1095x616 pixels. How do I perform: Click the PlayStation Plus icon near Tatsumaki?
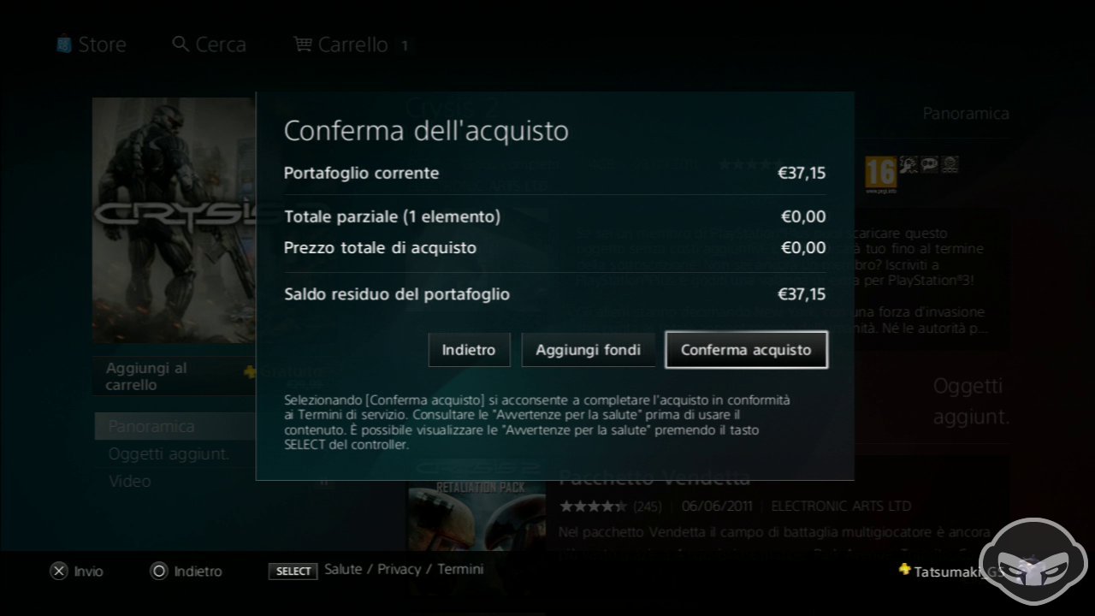point(905,570)
